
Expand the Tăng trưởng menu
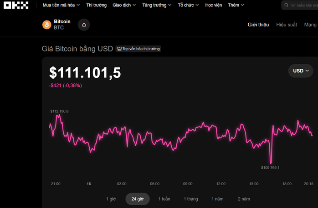[157, 5]
